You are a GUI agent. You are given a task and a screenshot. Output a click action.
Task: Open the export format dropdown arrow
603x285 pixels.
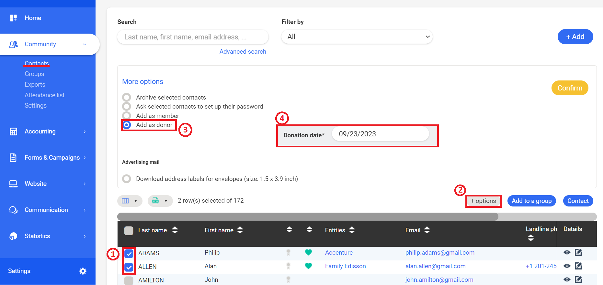(x=166, y=201)
